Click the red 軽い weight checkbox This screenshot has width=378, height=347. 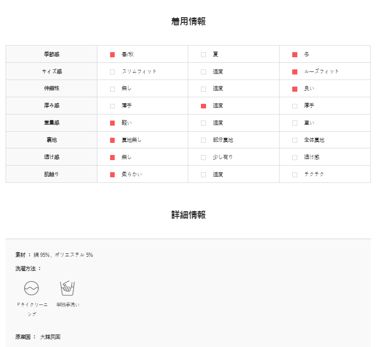112,123
